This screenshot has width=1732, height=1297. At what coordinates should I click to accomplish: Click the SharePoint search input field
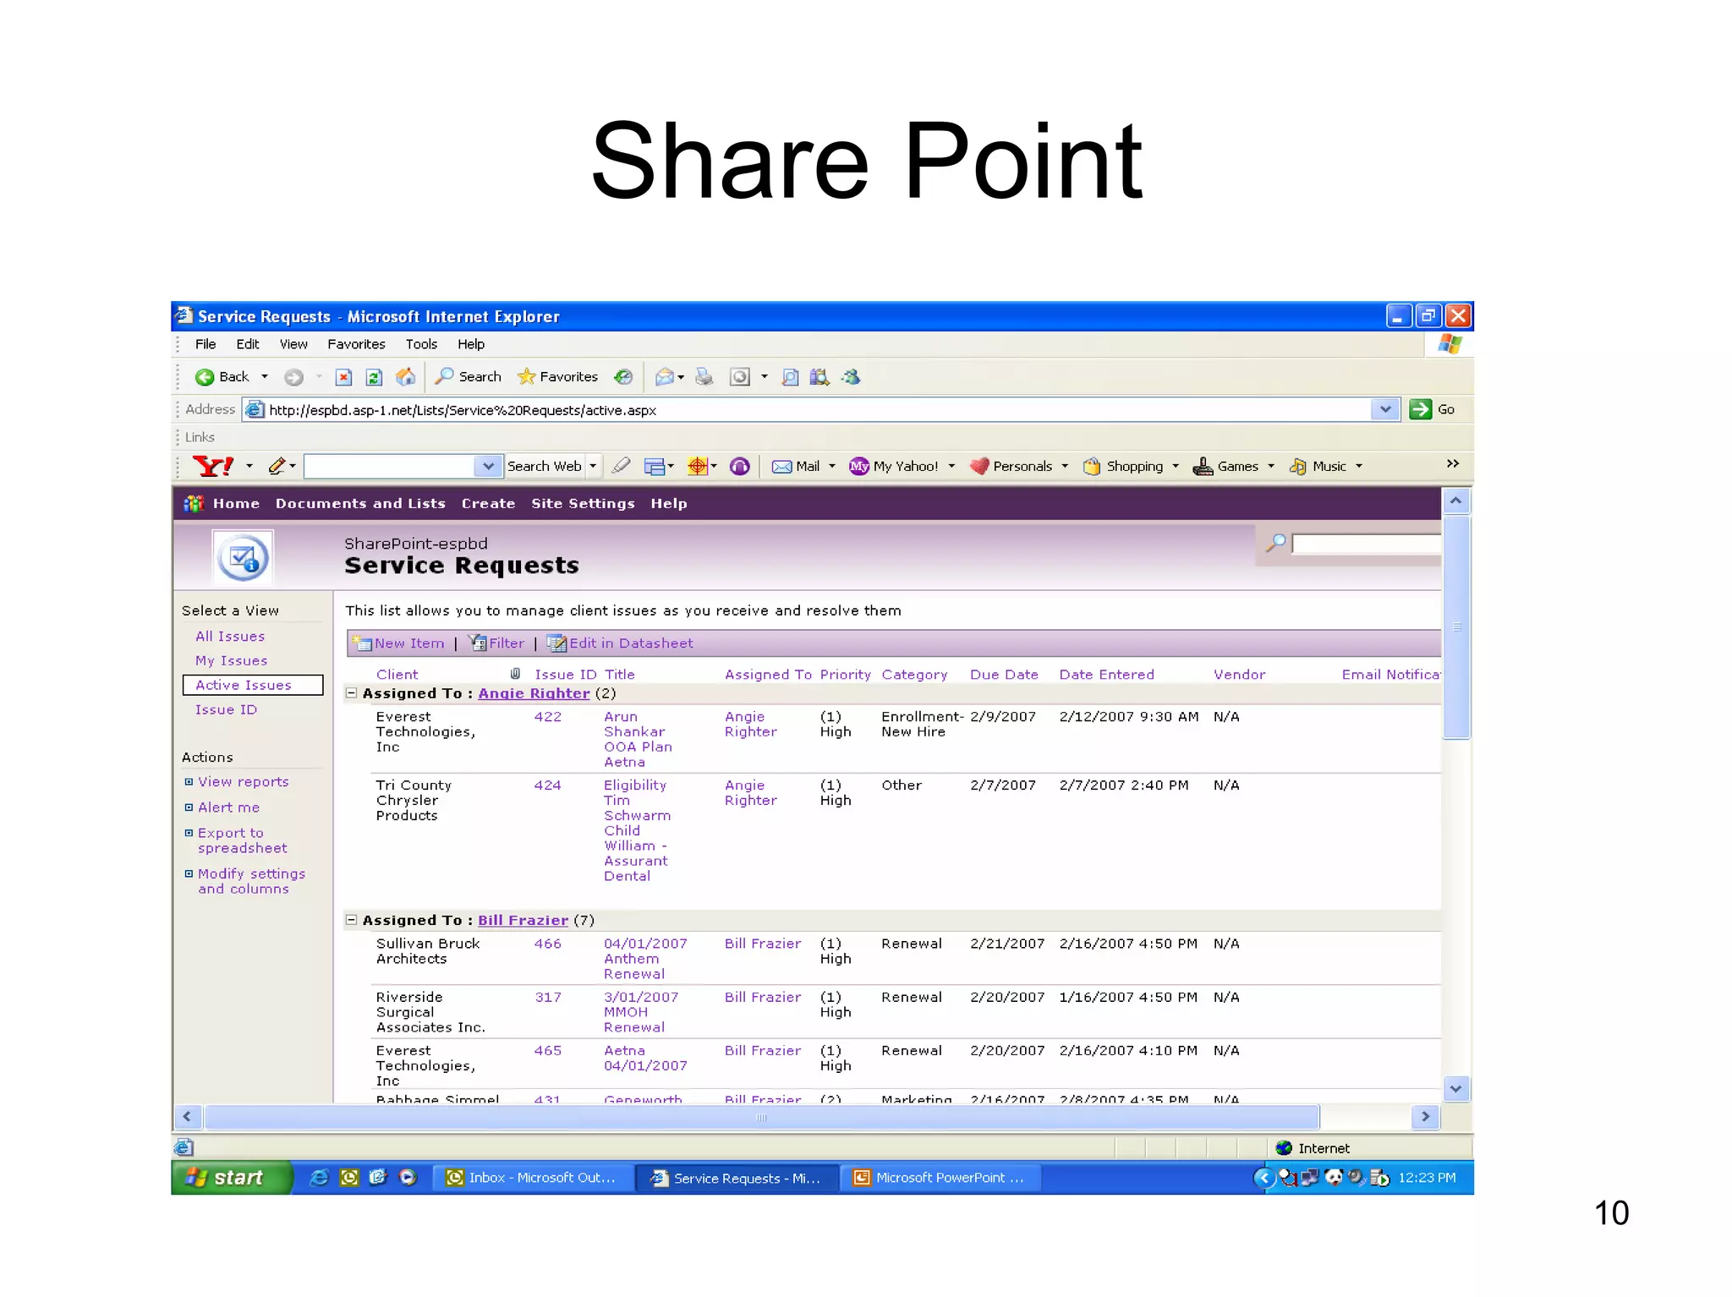point(1367,544)
